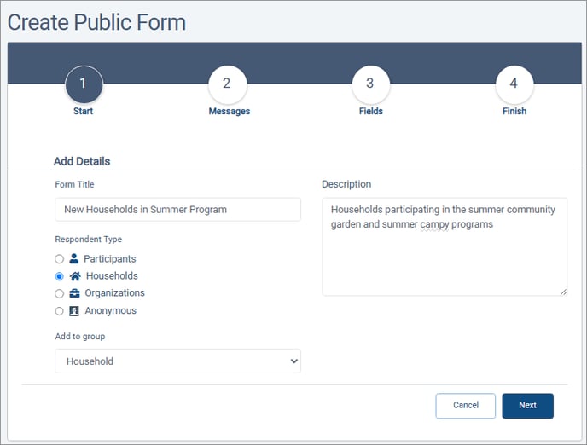587x445 pixels.
Task: Choose the Households radio option
Action: point(59,276)
